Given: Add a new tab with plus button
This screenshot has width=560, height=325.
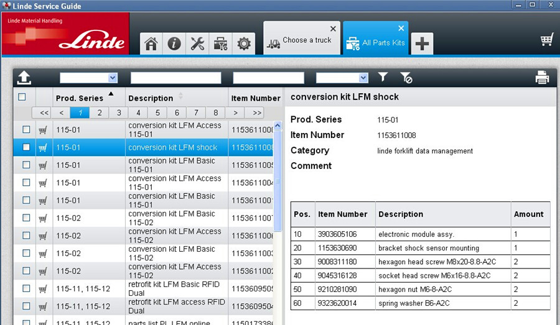Looking at the screenshot, I should [422, 43].
